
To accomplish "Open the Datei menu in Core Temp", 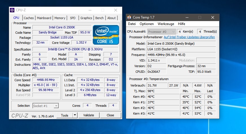I will click(132, 24).
